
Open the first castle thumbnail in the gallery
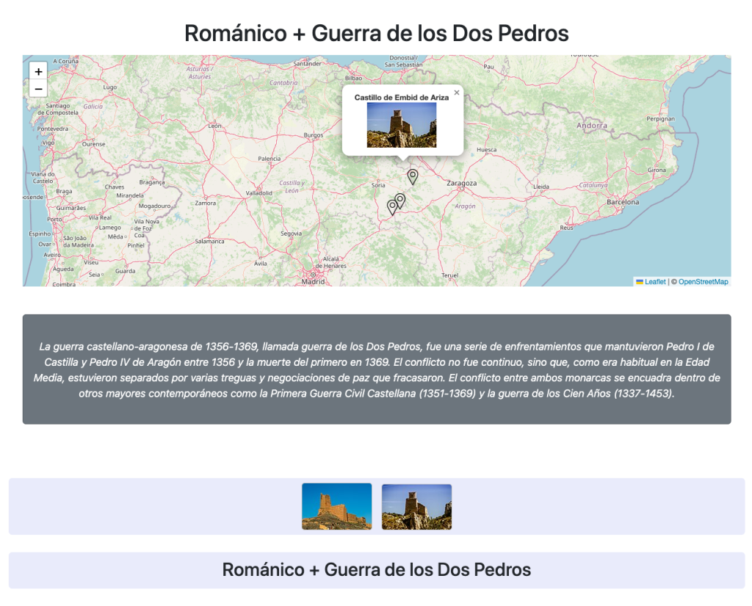point(336,506)
